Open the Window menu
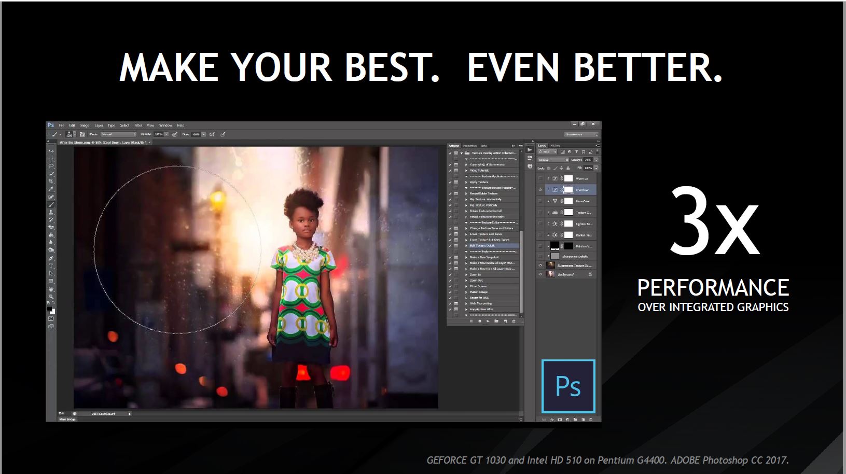Viewport: 846px width, 474px height. click(165, 126)
